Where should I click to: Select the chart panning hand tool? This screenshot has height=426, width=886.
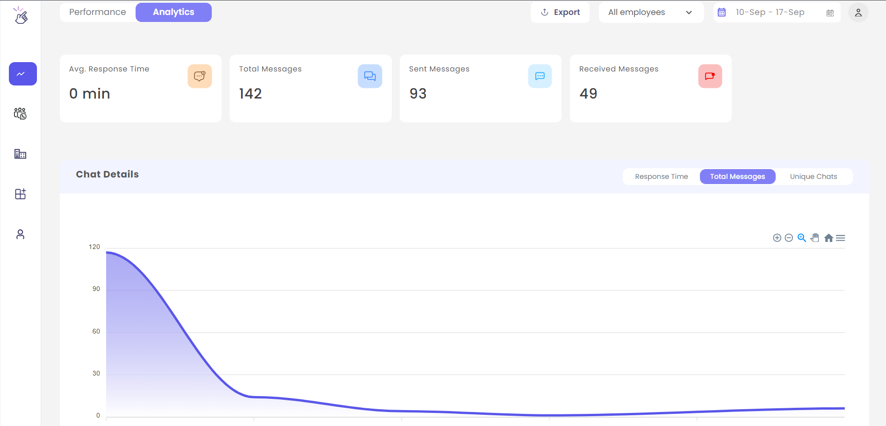pos(815,238)
